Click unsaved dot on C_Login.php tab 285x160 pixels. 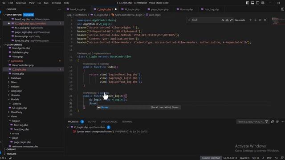(x=116, y=9)
